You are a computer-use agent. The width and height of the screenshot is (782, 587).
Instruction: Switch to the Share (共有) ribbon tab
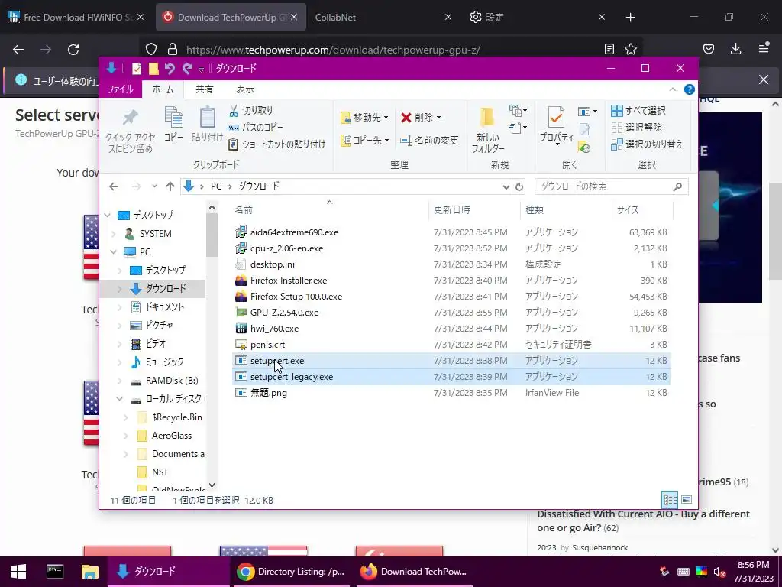click(x=204, y=89)
